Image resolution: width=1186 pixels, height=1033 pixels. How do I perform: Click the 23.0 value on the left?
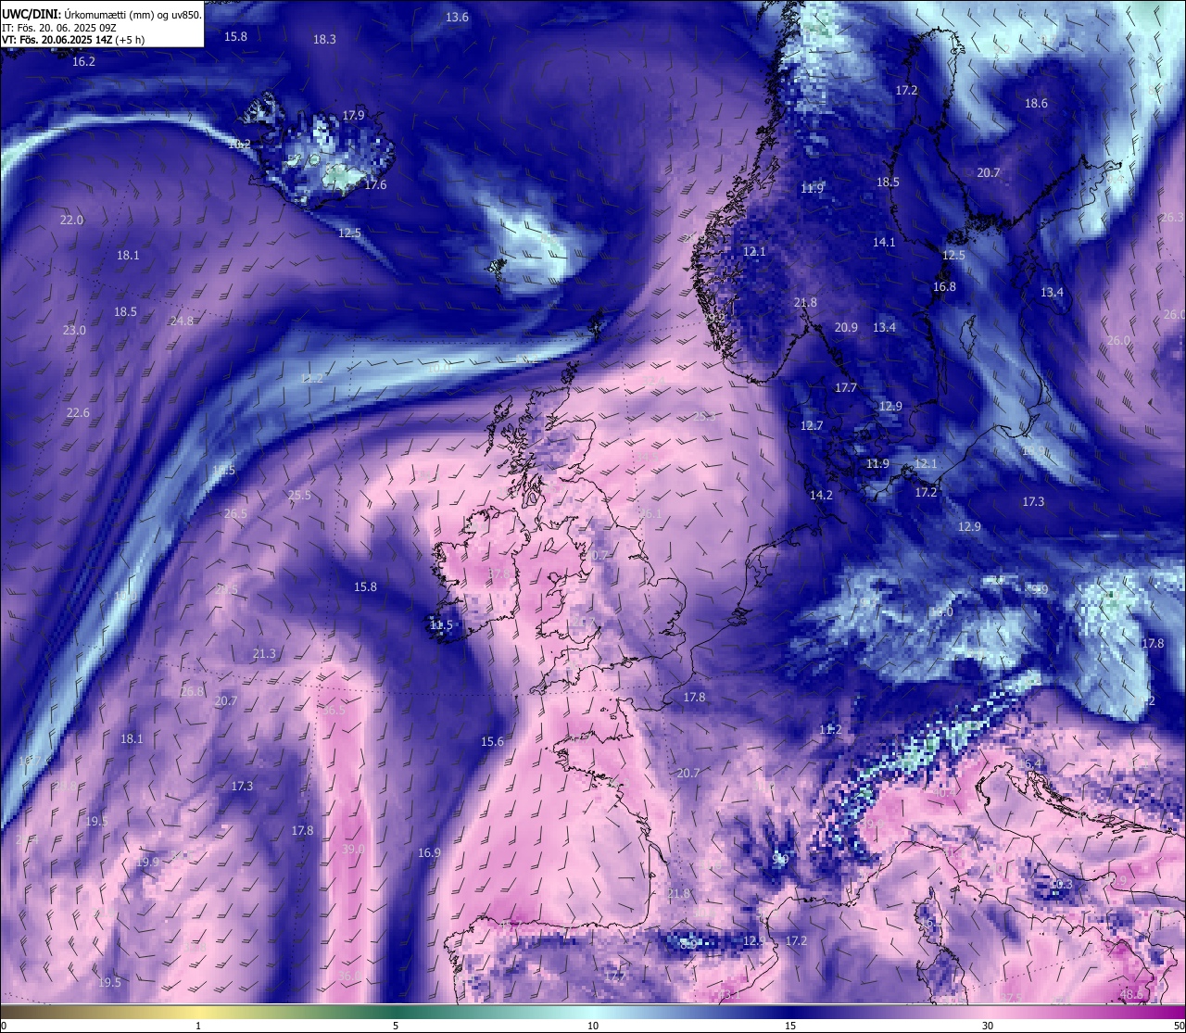coord(74,331)
